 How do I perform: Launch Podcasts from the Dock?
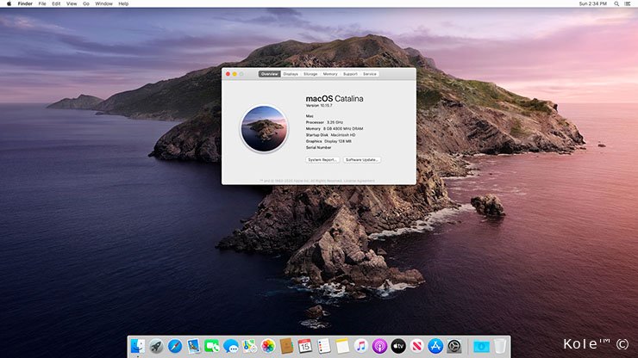coord(379,345)
